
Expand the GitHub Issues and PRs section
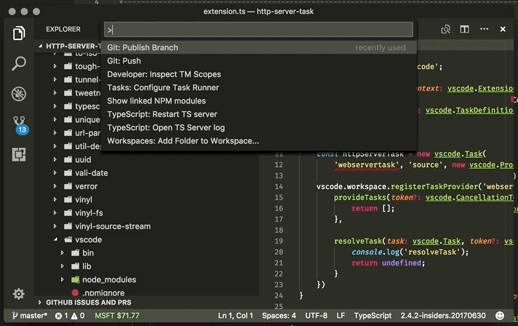(40, 302)
